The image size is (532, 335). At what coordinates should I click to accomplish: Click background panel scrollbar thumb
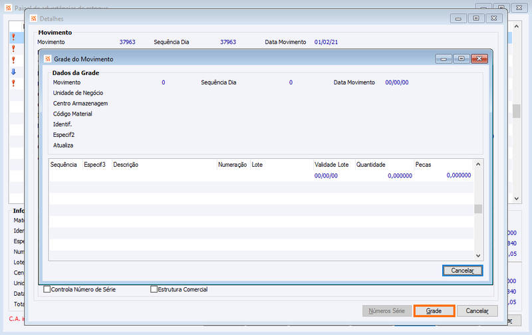coord(517,111)
